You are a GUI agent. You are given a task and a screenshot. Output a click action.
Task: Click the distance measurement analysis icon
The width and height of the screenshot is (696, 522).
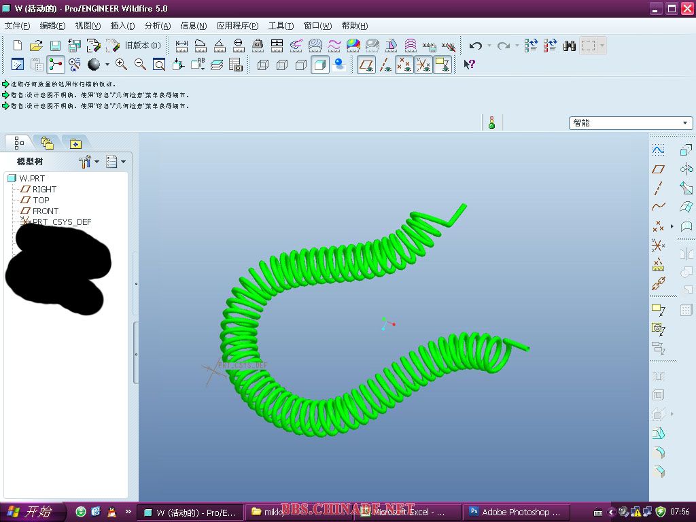pos(181,46)
